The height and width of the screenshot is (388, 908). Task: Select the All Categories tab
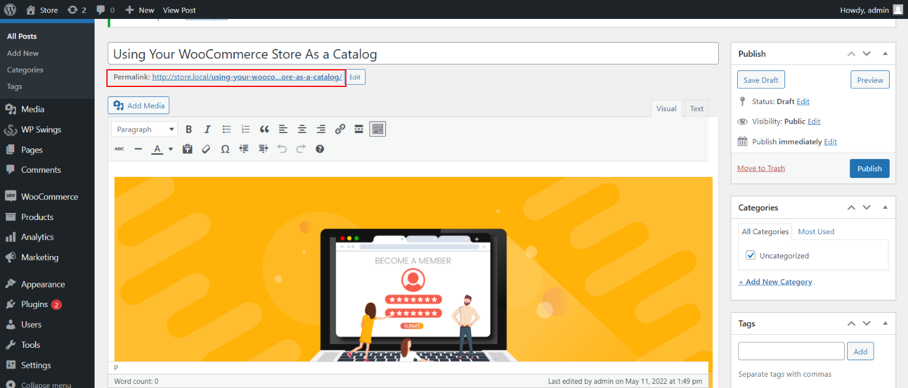766,231
